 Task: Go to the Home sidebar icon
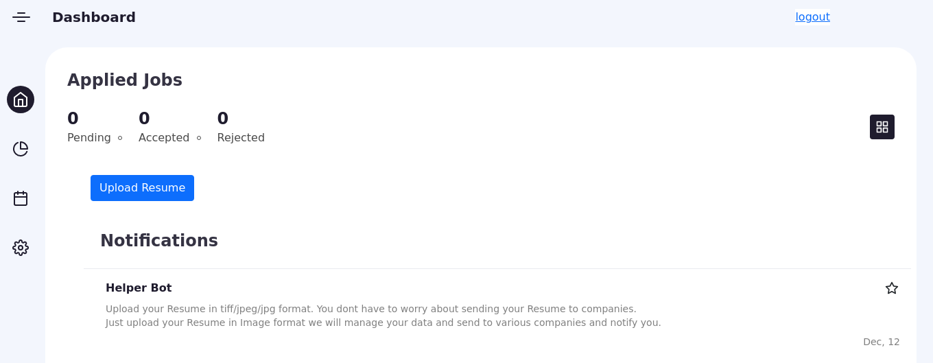pos(21,99)
